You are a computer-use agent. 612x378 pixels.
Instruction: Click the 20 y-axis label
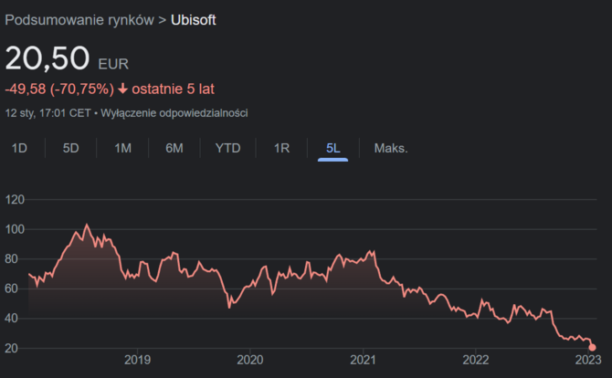pyautogui.click(x=11, y=348)
